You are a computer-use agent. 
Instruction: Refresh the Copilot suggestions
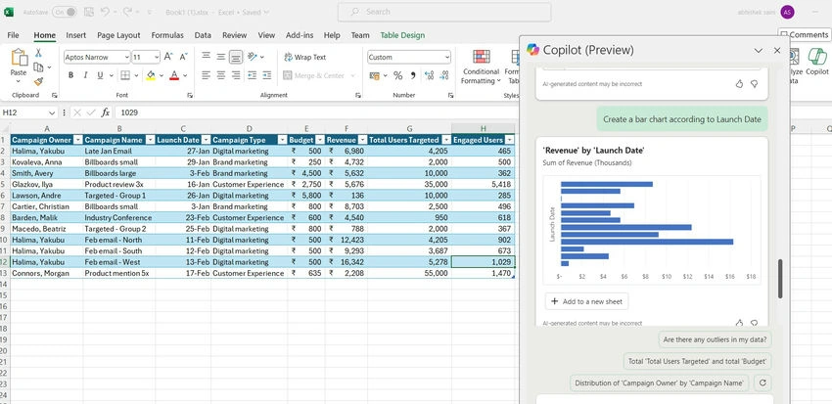coord(763,382)
